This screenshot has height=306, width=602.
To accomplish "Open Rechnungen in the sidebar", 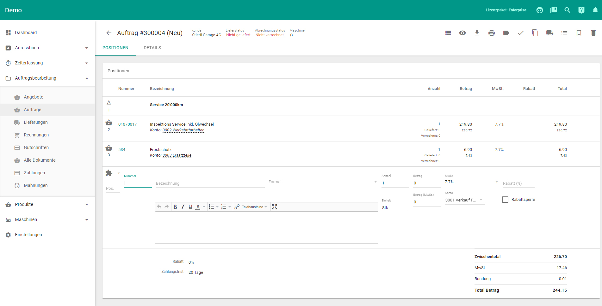I will [x=36, y=135].
